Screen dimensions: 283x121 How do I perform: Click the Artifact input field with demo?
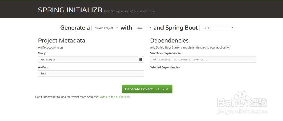point(91,74)
